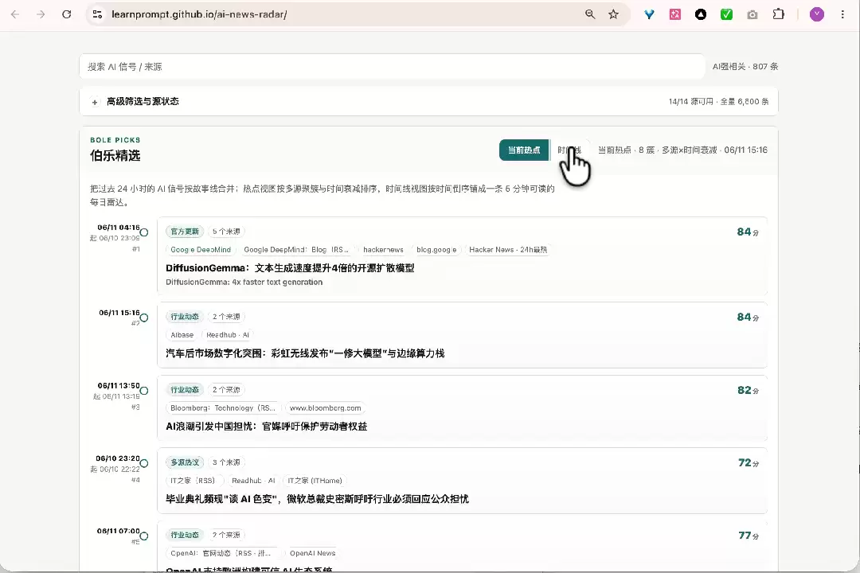Click the OpenAI News source chip

[x=313, y=553]
